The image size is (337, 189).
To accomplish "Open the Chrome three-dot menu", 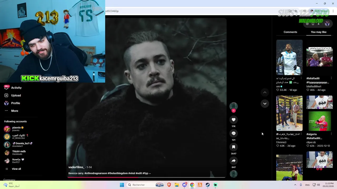I will [x=333, y=11].
